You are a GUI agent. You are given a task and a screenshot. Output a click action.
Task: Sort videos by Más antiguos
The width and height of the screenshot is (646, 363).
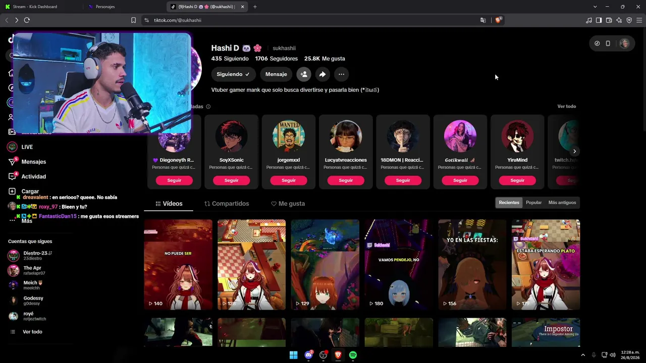coord(562,203)
